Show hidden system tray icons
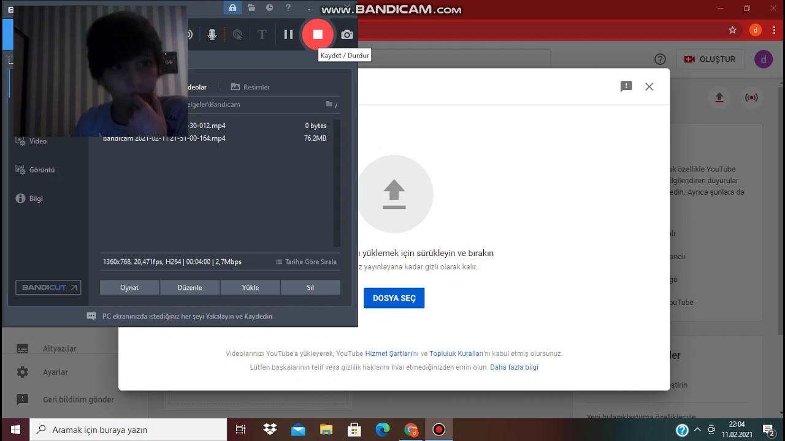The height and width of the screenshot is (441, 785). click(697, 429)
